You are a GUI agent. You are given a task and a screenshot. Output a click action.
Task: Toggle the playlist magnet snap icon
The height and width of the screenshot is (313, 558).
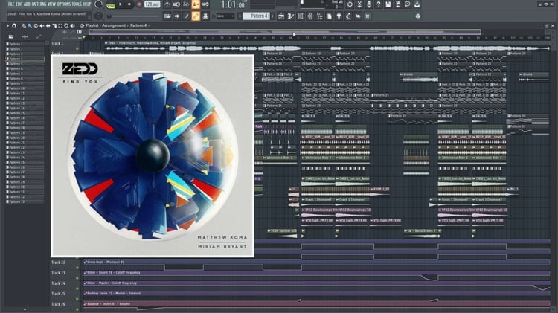pos(14,25)
